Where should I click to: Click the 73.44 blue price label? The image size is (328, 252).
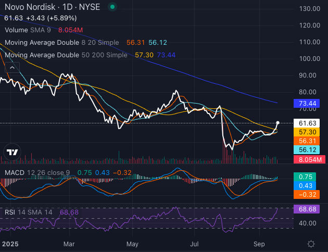(307, 103)
